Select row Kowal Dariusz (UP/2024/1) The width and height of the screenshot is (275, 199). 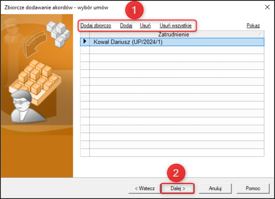pyautogui.click(x=172, y=42)
